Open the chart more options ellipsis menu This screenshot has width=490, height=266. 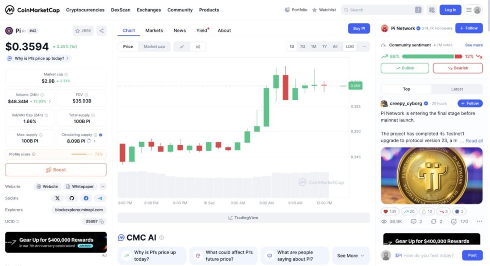coord(365,47)
